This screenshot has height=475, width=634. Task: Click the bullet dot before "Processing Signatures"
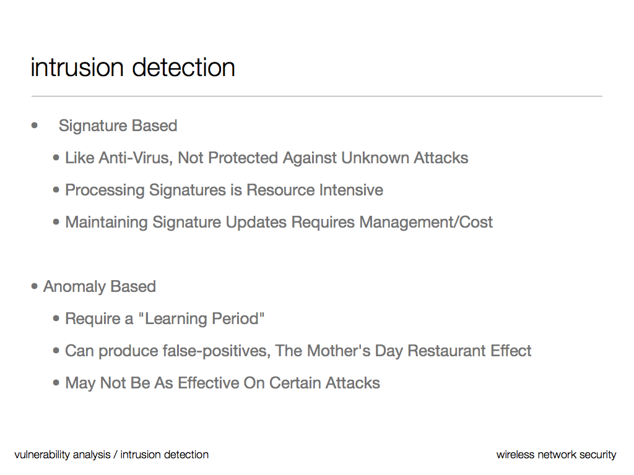[57, 190]
